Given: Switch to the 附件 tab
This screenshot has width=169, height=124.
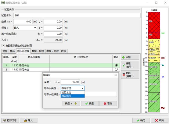Looking at the screenshot, I should [63, 51].
